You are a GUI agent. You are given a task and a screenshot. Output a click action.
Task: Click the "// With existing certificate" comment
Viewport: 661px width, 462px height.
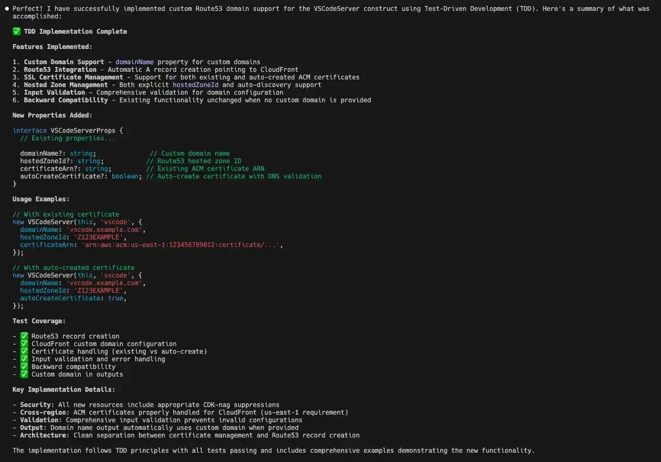click(66, 214)
